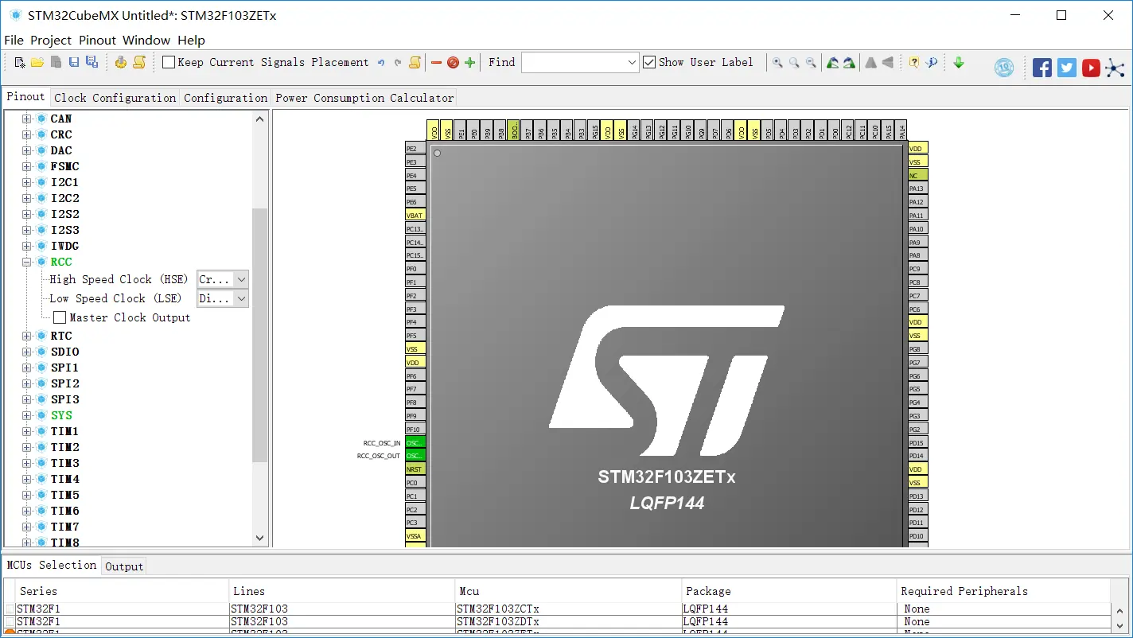Switch to Clock Configuration tab
Screen dimensions: 1133x638
[x=115, y=98]
